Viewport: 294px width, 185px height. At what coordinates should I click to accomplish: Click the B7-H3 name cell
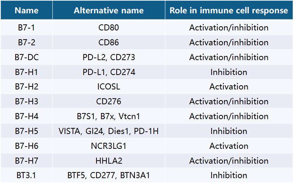click(27, 101)
